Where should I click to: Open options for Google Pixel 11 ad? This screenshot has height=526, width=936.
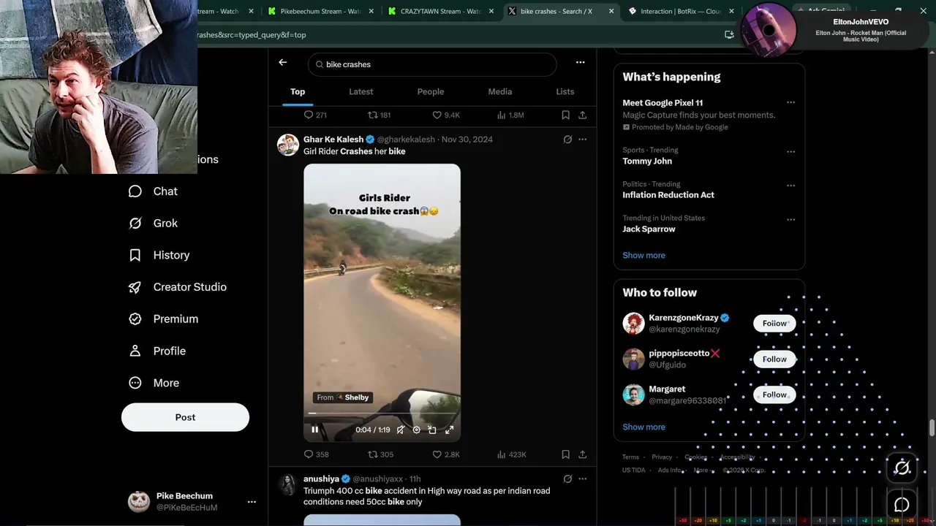point(790,103)
